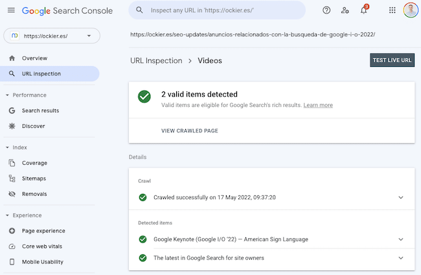Click the property favicon in the selector
421x275 pixels.
pos(15,36)
